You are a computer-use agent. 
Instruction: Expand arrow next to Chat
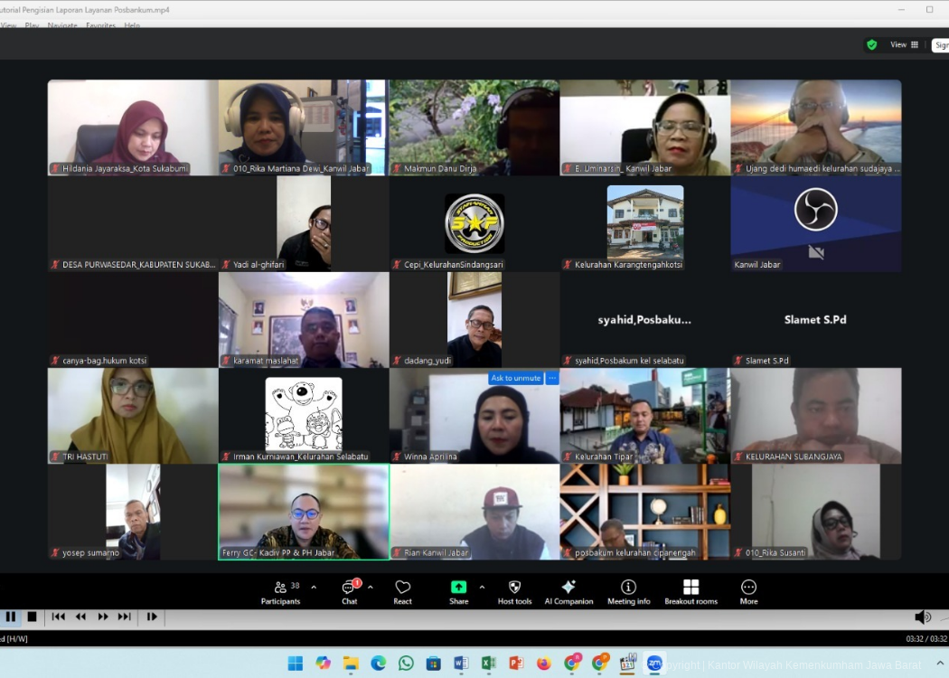click(x=371, y=587)
